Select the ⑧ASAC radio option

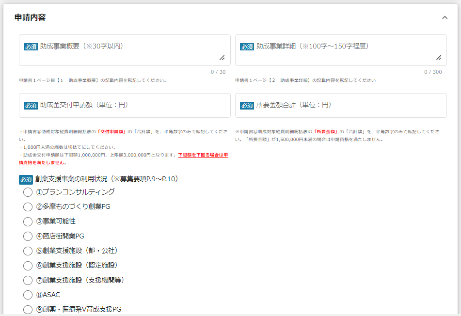click(28, 295)
